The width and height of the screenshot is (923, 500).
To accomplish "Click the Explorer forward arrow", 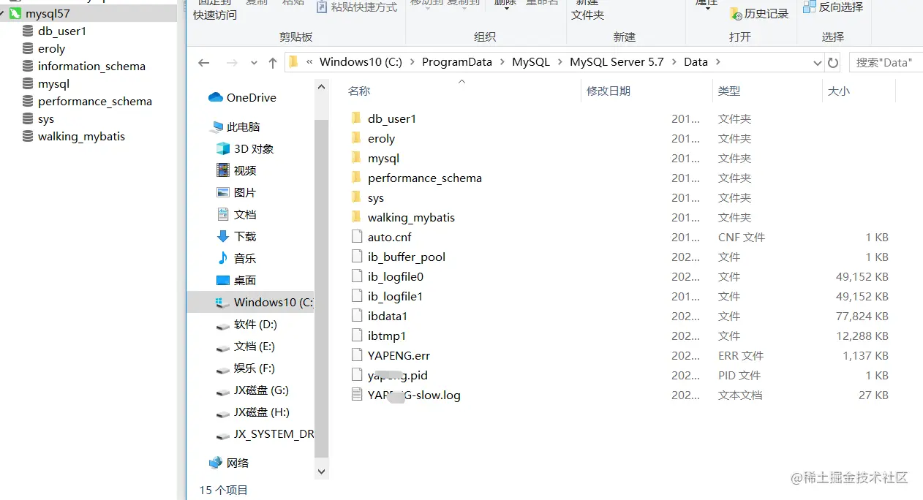I will pos(232,63).
